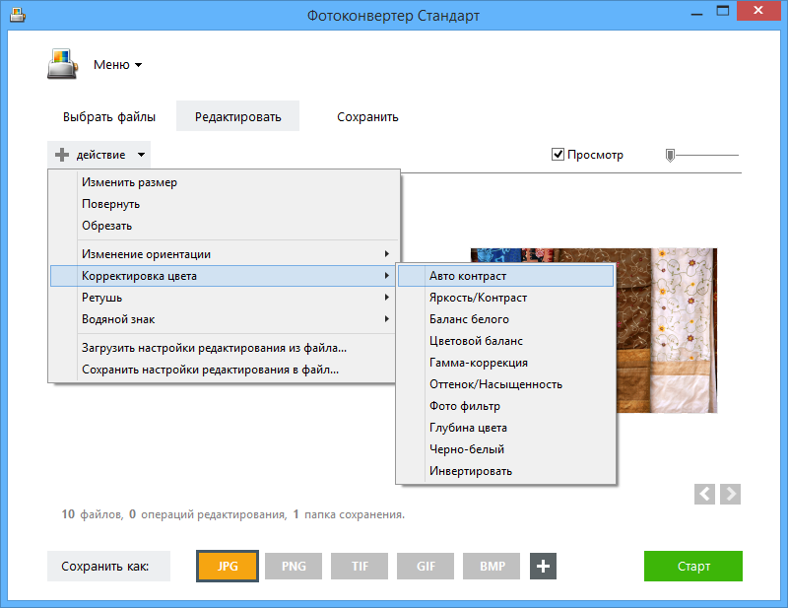Select Черно-белый option
788x608 pixels.
click(505, 449)
